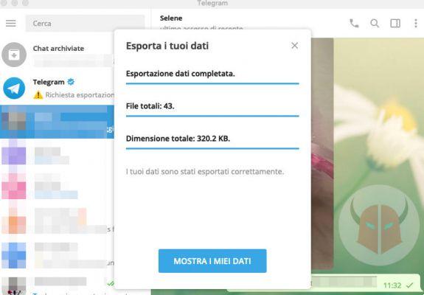The image size is (424, 295).
Task: Click the archive box icon
Action: (x=14, y=55)
